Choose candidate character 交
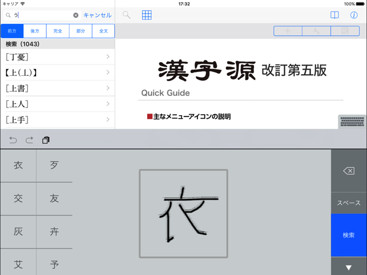Viewport: 367px width, 275px height. click(x=18, y=199)
